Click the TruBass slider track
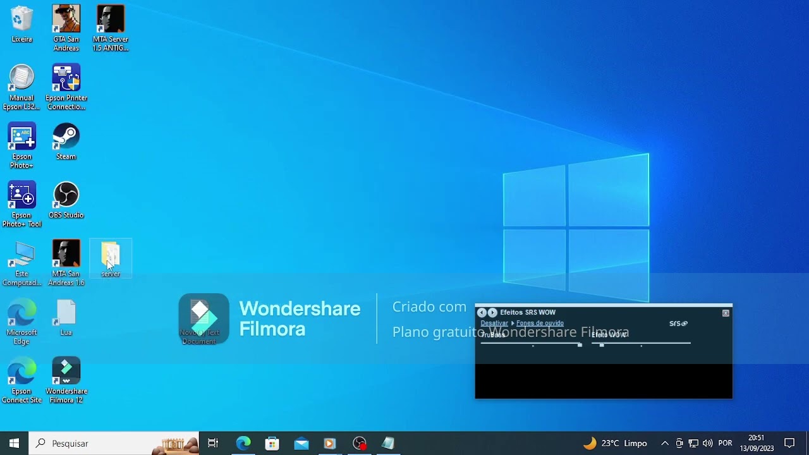Screen dimensions: 809x455 531,344
